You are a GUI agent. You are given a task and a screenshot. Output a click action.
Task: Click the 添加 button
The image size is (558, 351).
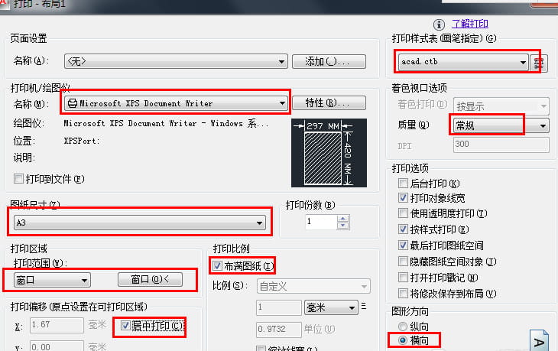pyautogui.click(x=329, y=62)
